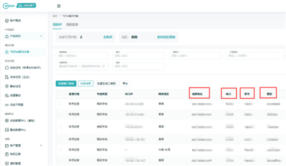
Task: Click the 导出 export button
Action: tap(125, 83)
